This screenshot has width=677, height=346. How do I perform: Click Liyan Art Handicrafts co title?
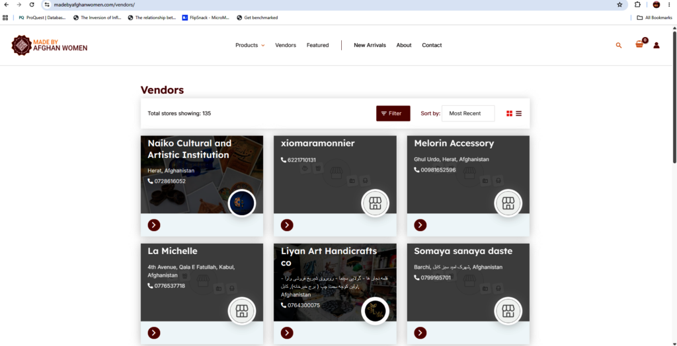click(x=329, y=257)
